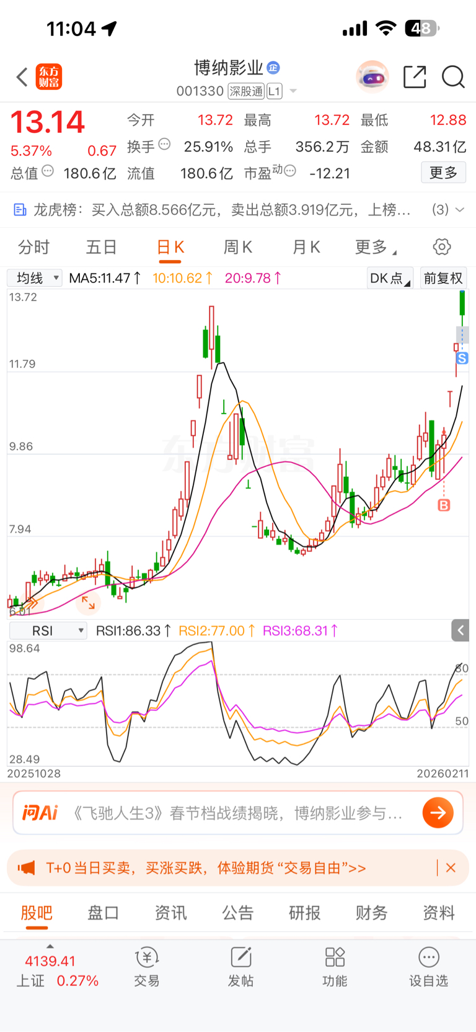
Task: Expand the index ticker up arrow
Action: (50, 946)
